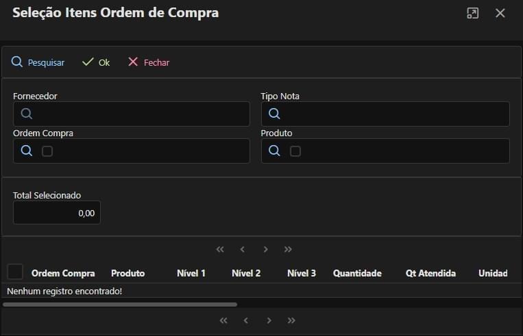Expand the dialog with the maximize icon

[x=472, y=13]
